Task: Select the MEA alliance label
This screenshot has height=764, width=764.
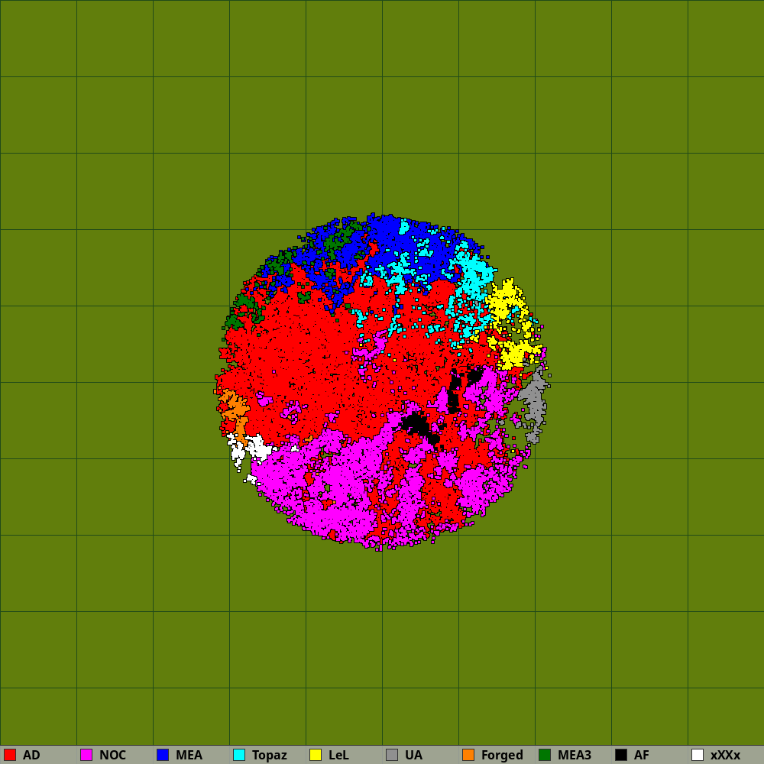Action: pos(189,756)
